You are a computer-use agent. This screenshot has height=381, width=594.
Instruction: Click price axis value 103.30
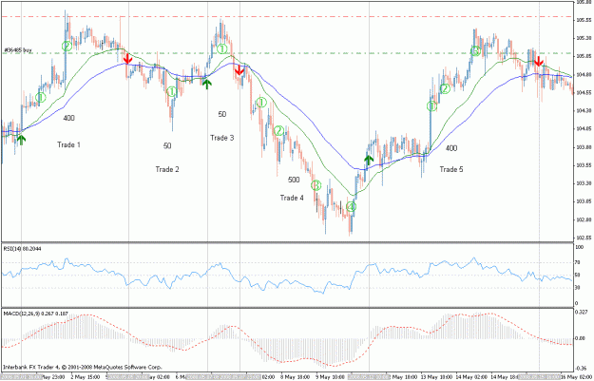(x=584, y=183)
